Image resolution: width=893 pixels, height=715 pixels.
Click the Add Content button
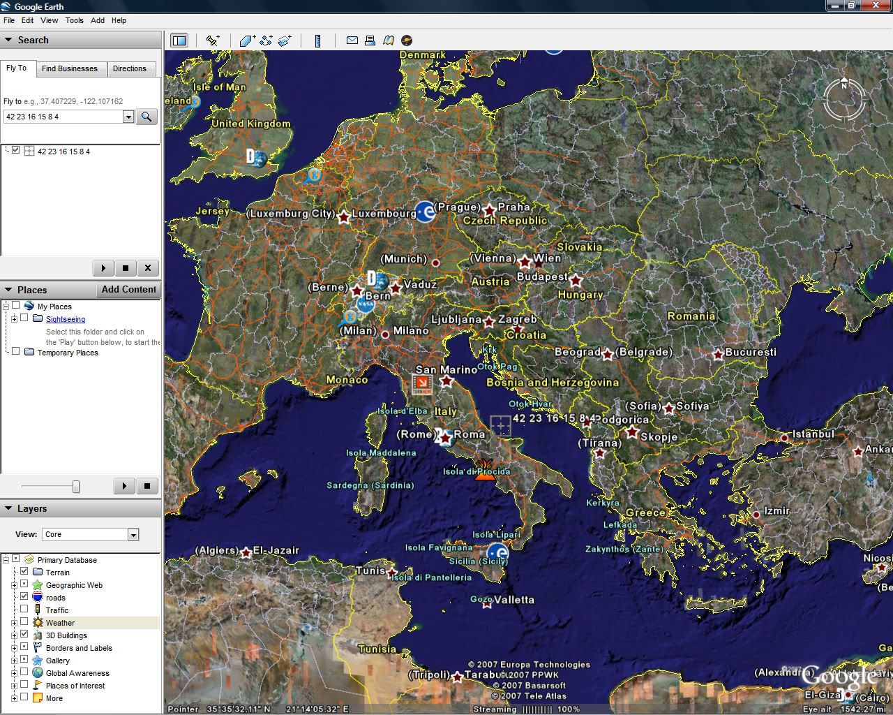tap(129, 289)
